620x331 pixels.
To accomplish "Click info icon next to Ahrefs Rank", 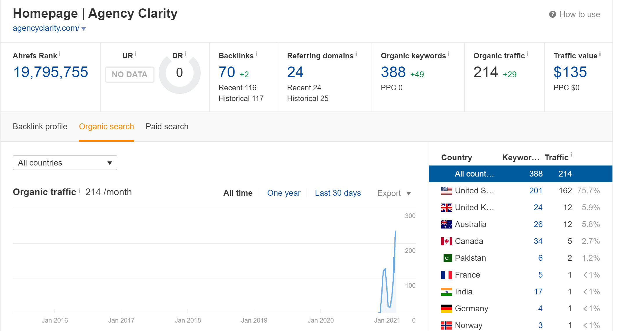I will [x=60, y=54].
